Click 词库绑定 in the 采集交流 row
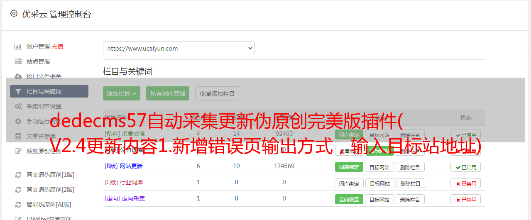The width and height of the screenshot is (531, 220). click(349, 134)
